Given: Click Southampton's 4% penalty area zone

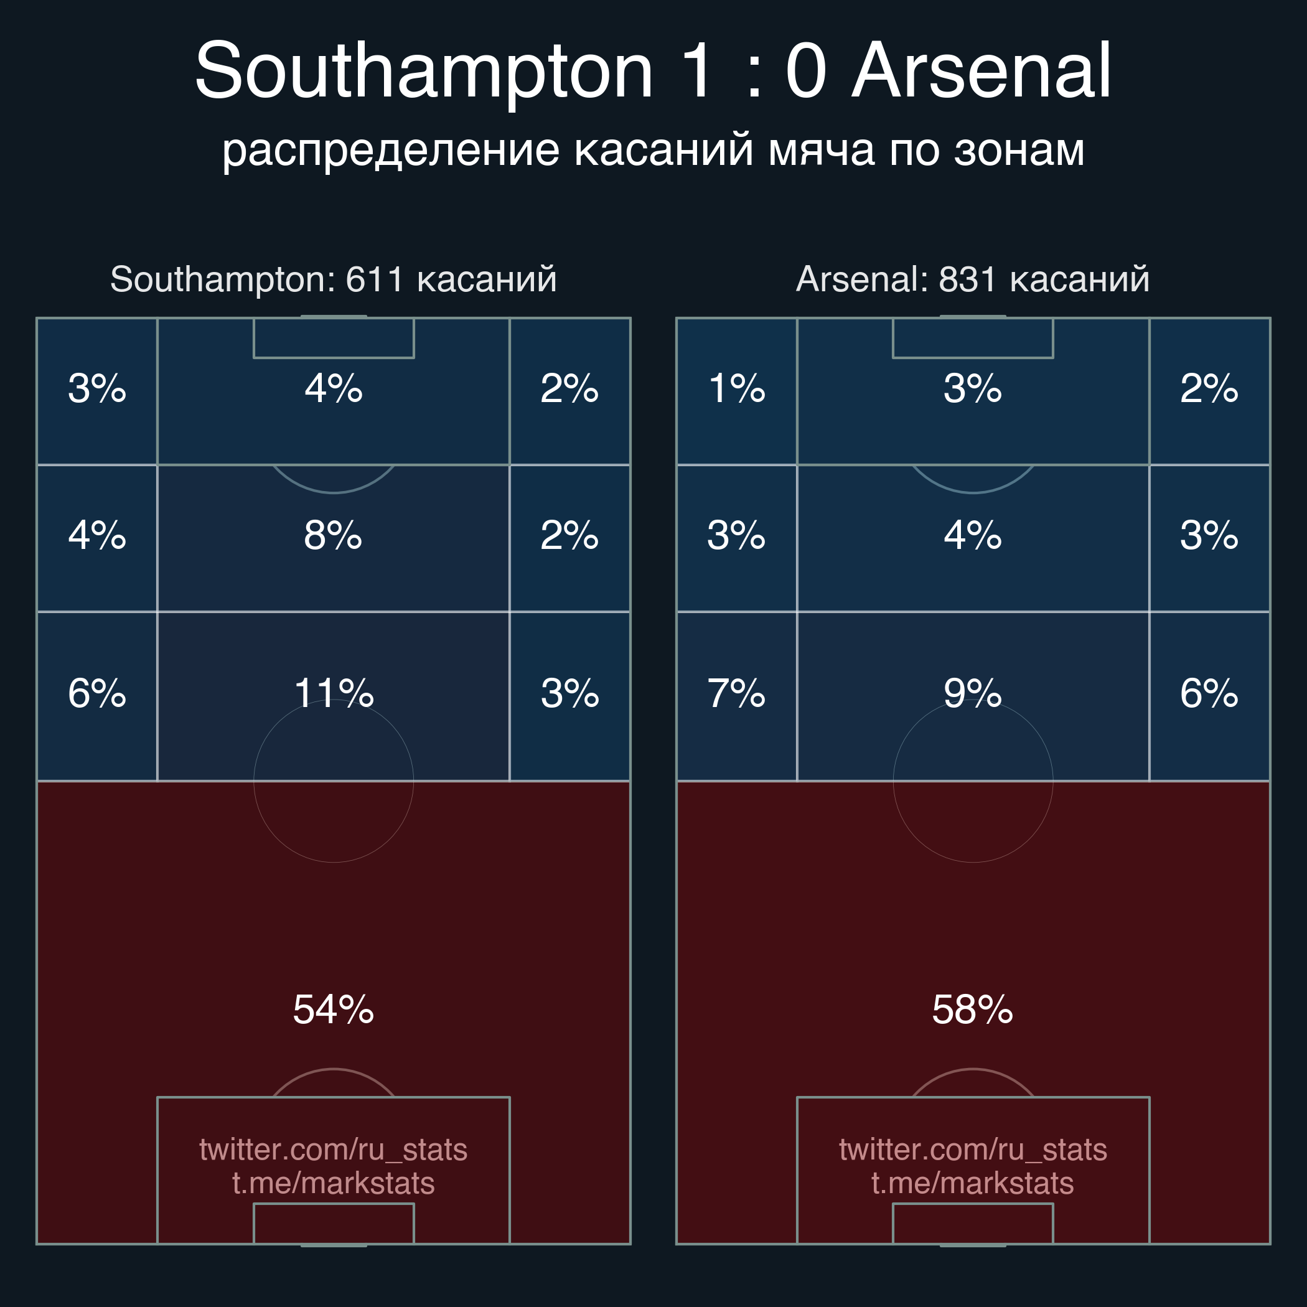Looking at the screenshot, I should click(x=334, y=391).
